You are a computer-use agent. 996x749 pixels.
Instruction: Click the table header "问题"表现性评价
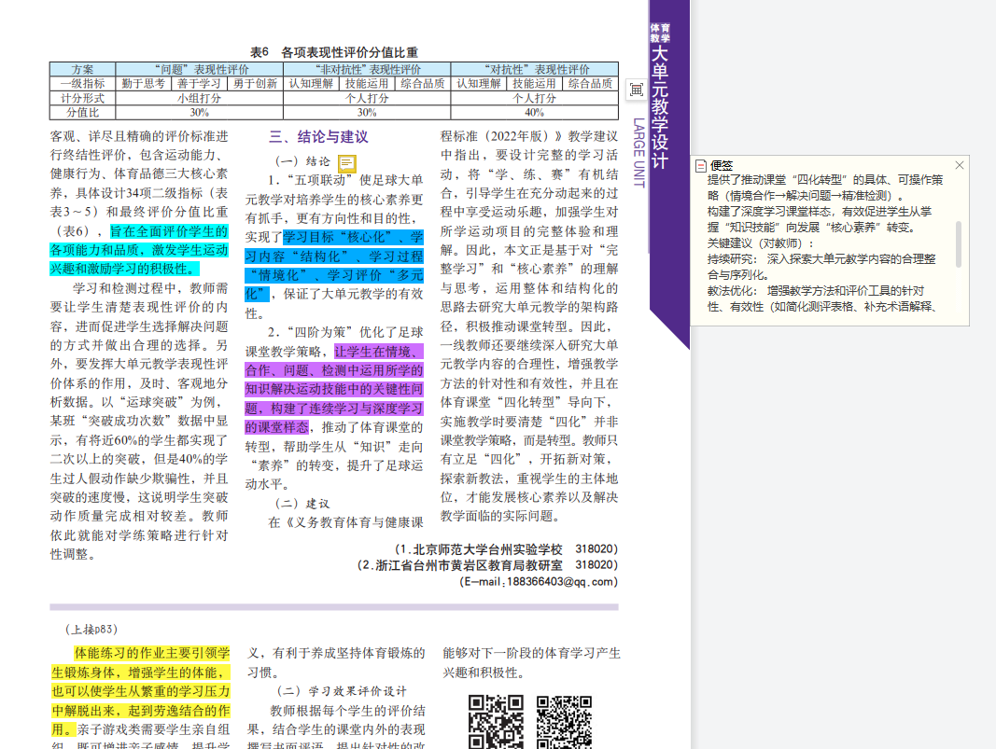pos(200,69)
